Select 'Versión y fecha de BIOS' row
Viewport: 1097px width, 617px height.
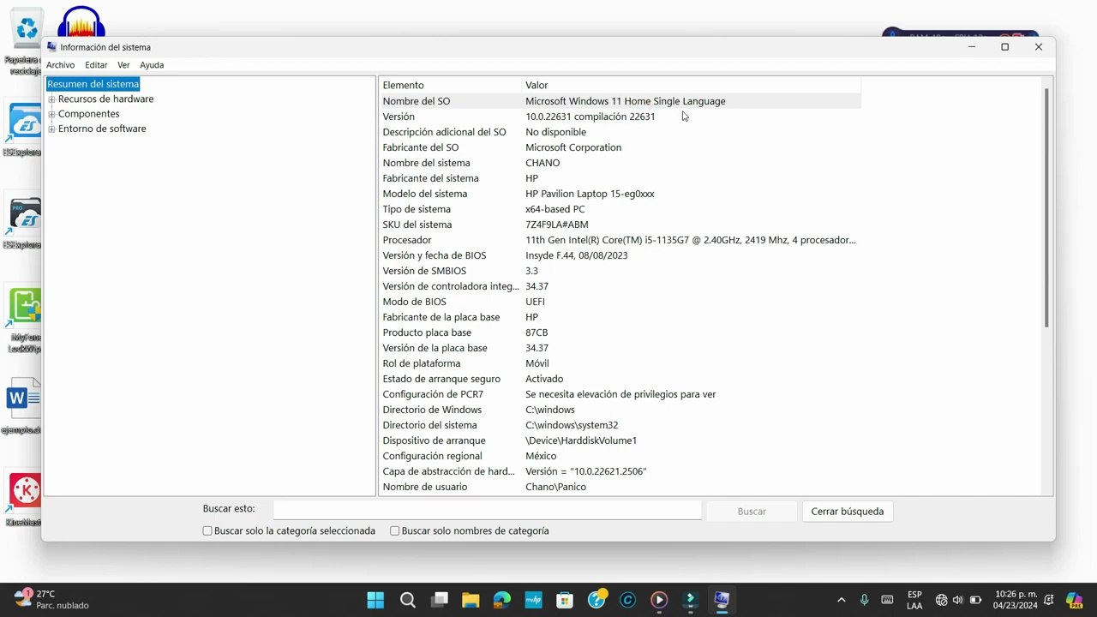[x=620, y=255]
